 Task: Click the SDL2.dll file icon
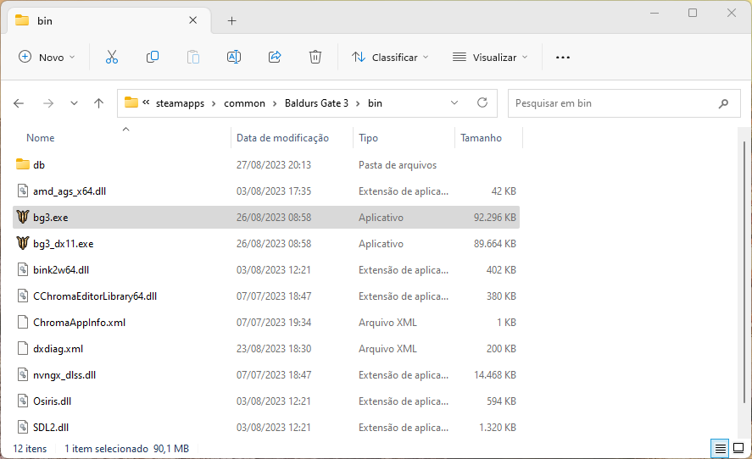pyautogui.click(x=23, y=427)
